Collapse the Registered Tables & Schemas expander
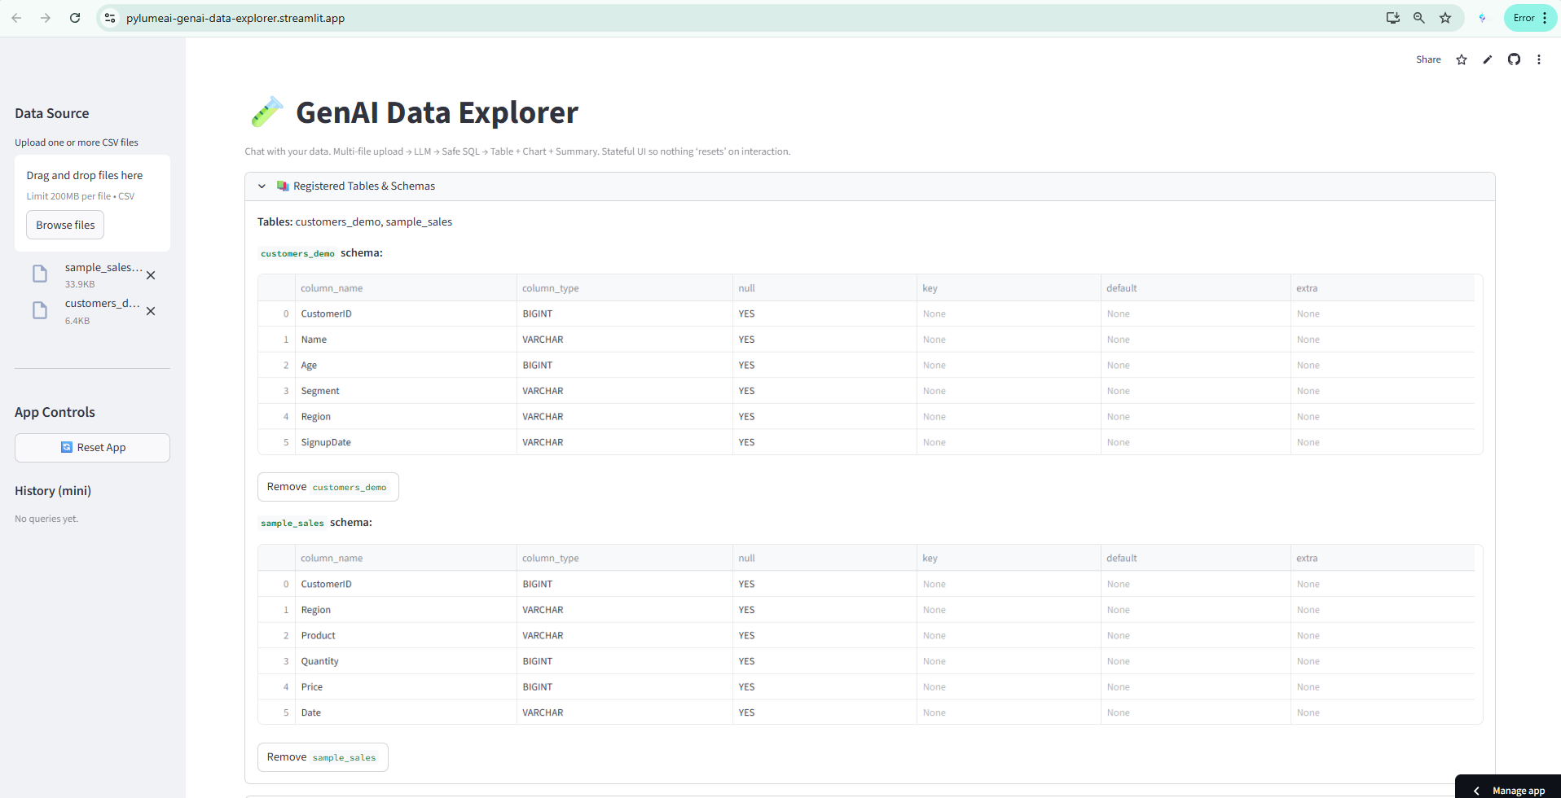This screenshot has height=798, width=1561. coord(869,186)
